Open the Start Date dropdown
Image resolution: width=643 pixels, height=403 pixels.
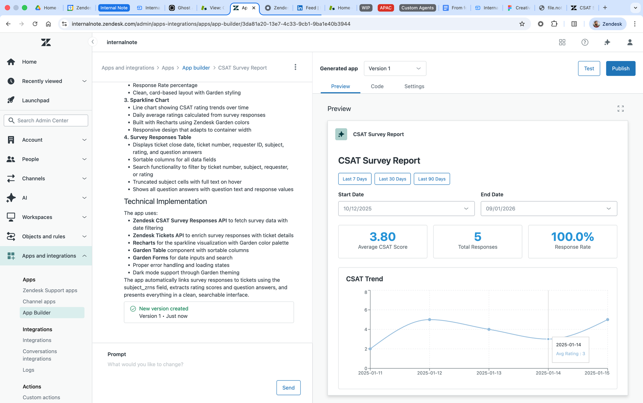406,209
